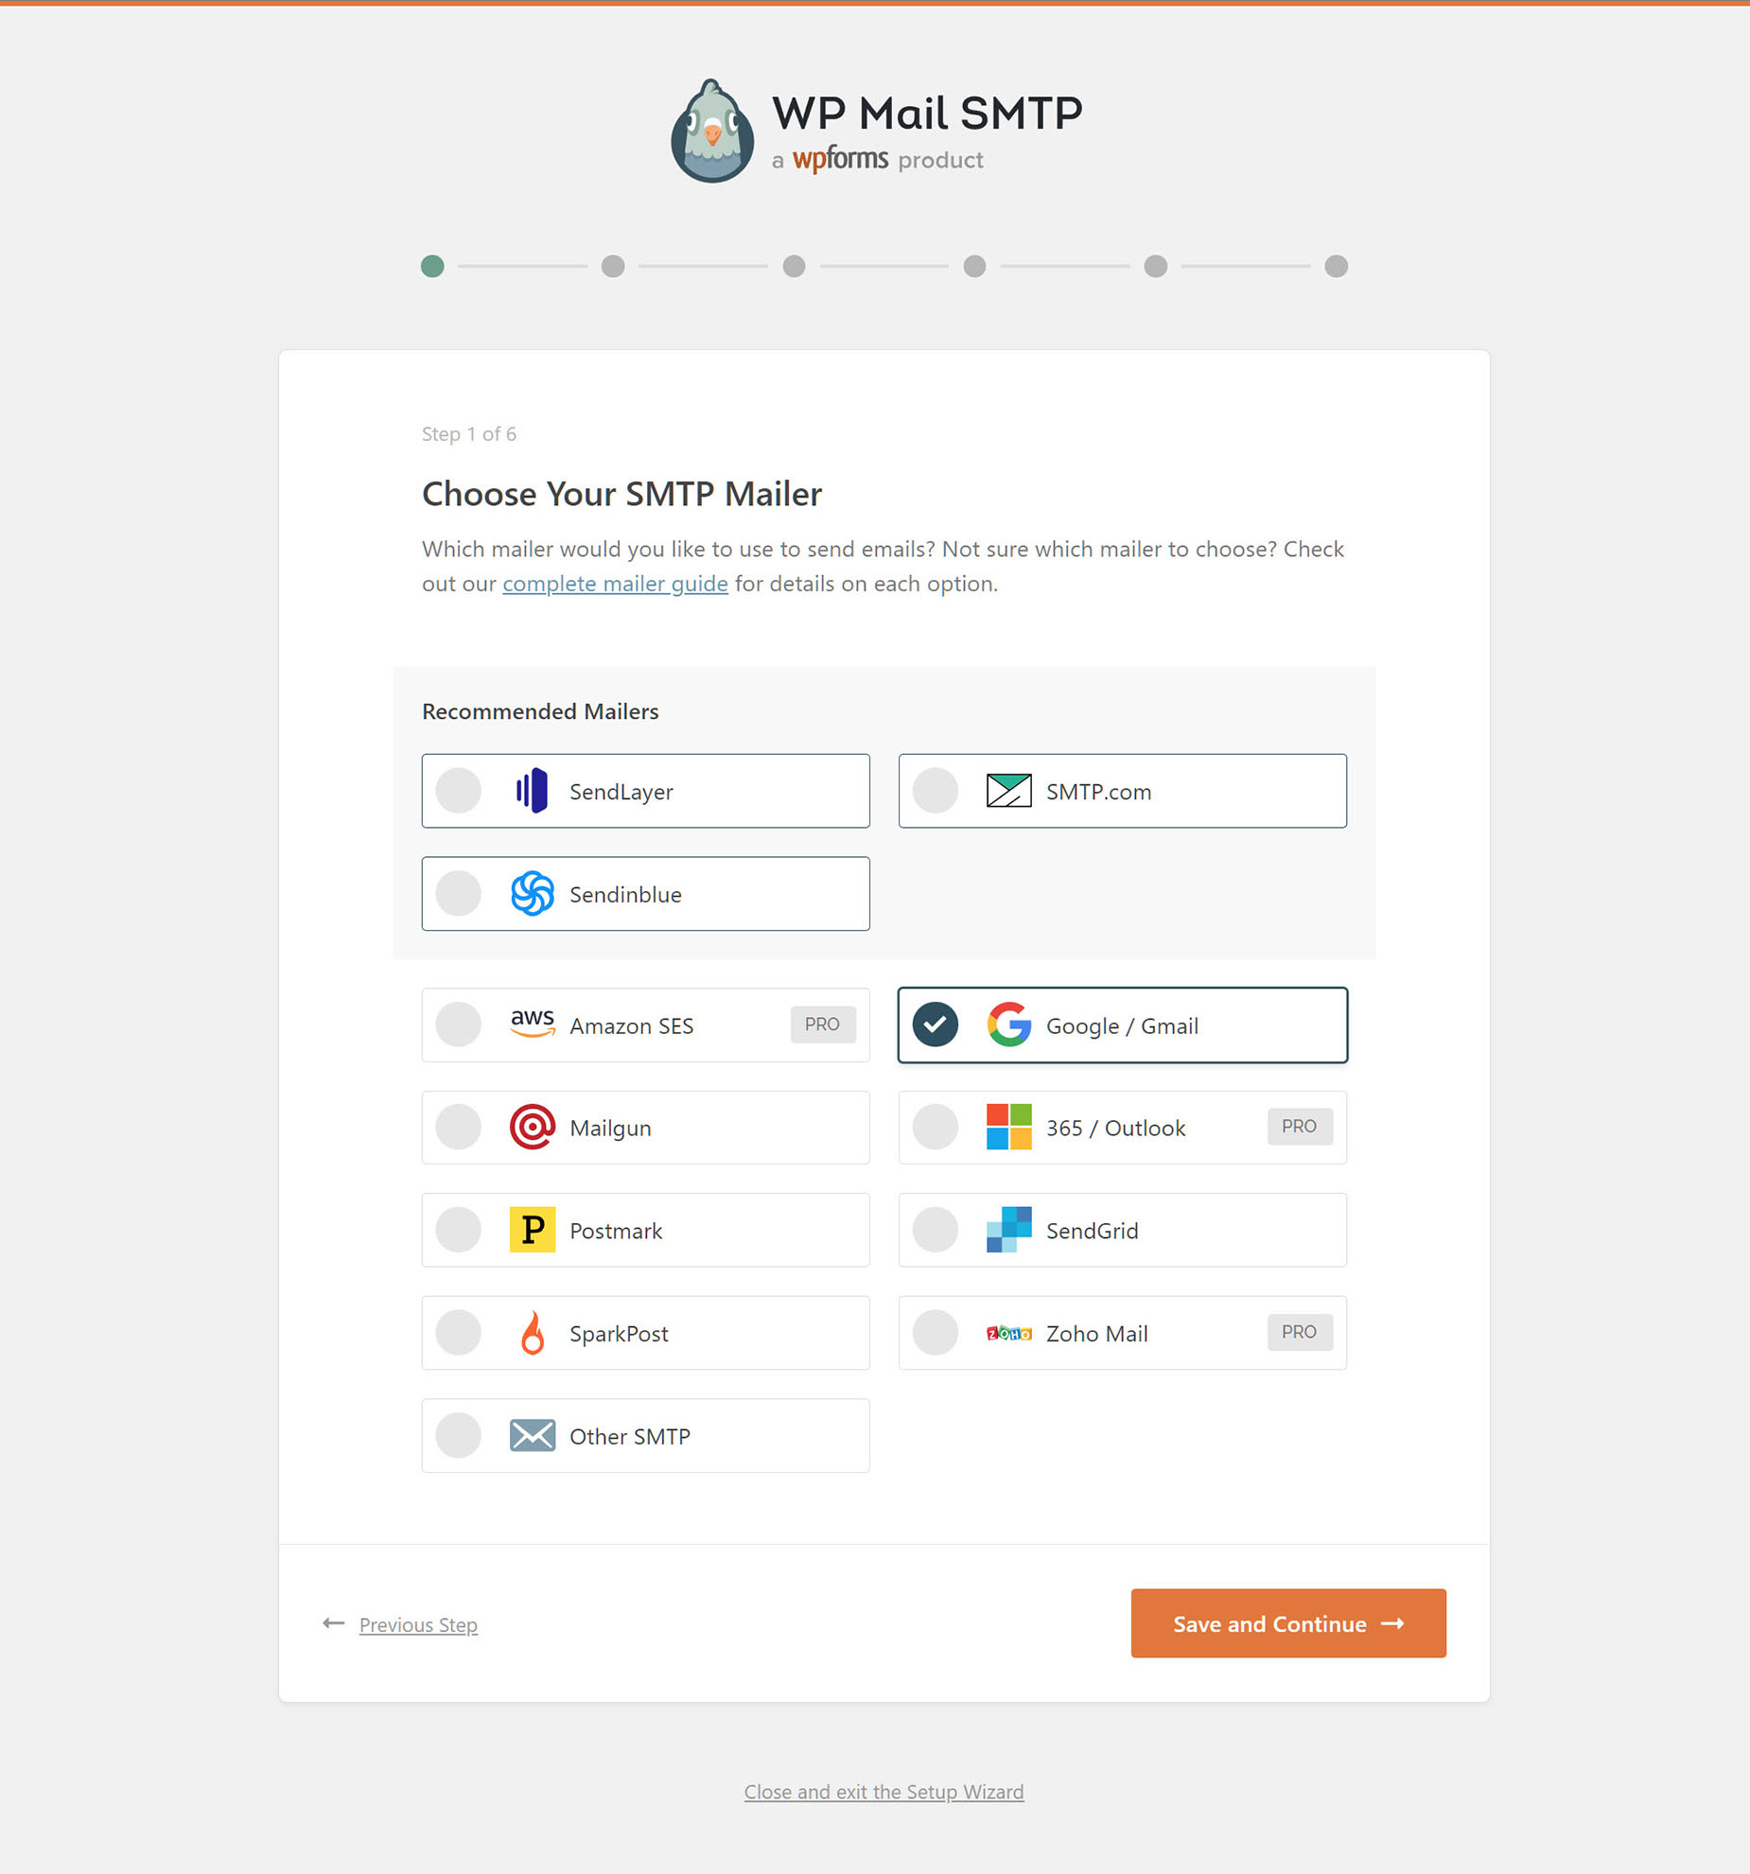Click the Recommended Mailers heading
1750x1874 pixels.
coord(540,711)
